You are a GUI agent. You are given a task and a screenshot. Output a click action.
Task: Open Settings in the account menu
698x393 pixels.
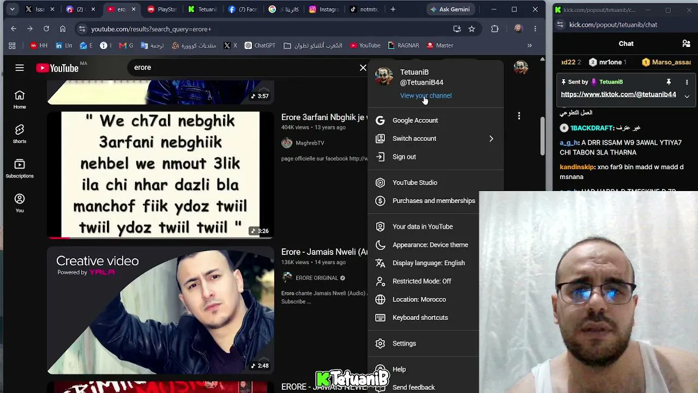pos(423,343)
